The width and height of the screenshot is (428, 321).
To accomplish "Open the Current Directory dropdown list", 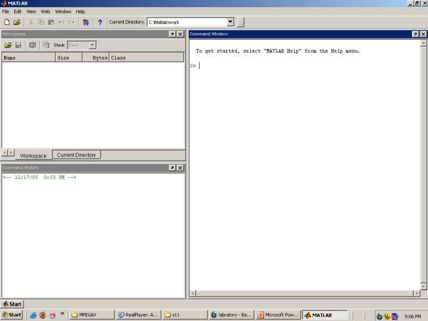I will click(231, 22).
